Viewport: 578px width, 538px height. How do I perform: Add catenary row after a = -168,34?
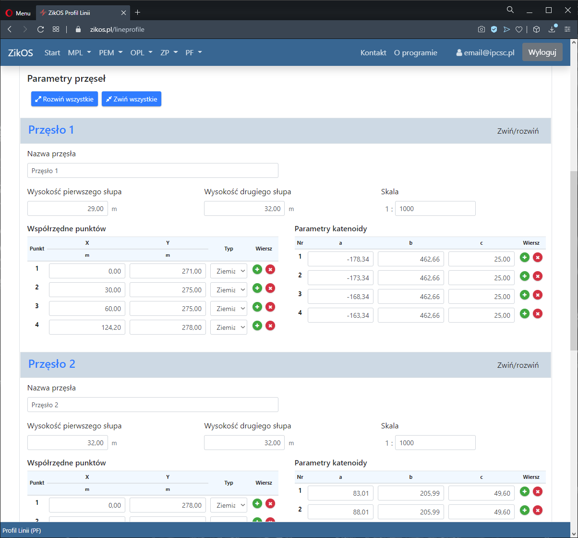525,295
